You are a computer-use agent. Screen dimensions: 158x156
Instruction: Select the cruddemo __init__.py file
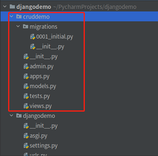pos(44,56)
